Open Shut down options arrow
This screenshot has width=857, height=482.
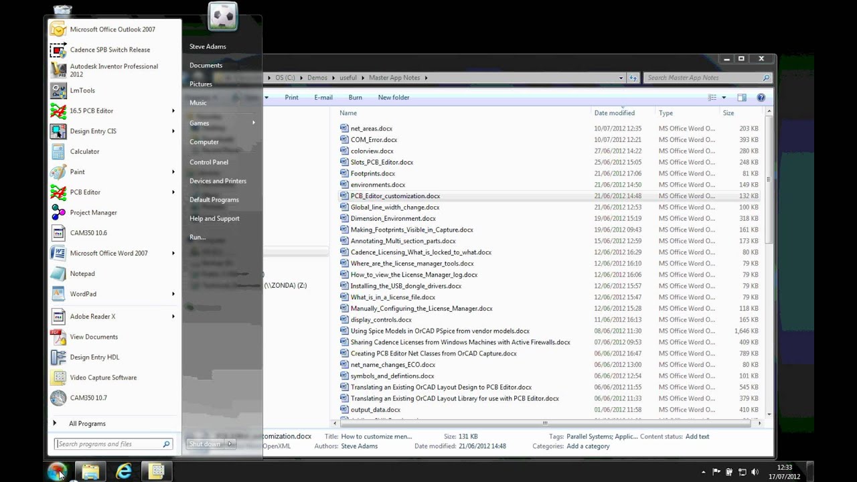(230, 444)
